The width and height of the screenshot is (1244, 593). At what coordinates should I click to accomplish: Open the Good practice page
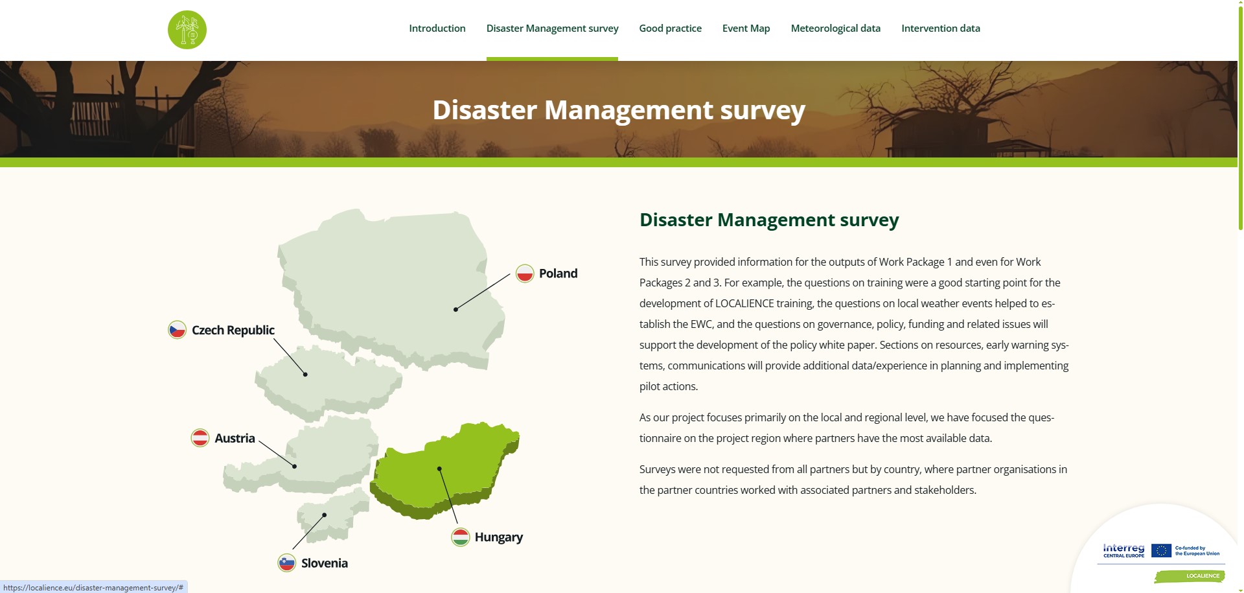pyautogui.click(x=671, y=29)
